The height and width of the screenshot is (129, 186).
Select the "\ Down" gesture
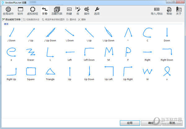point(70,34)
